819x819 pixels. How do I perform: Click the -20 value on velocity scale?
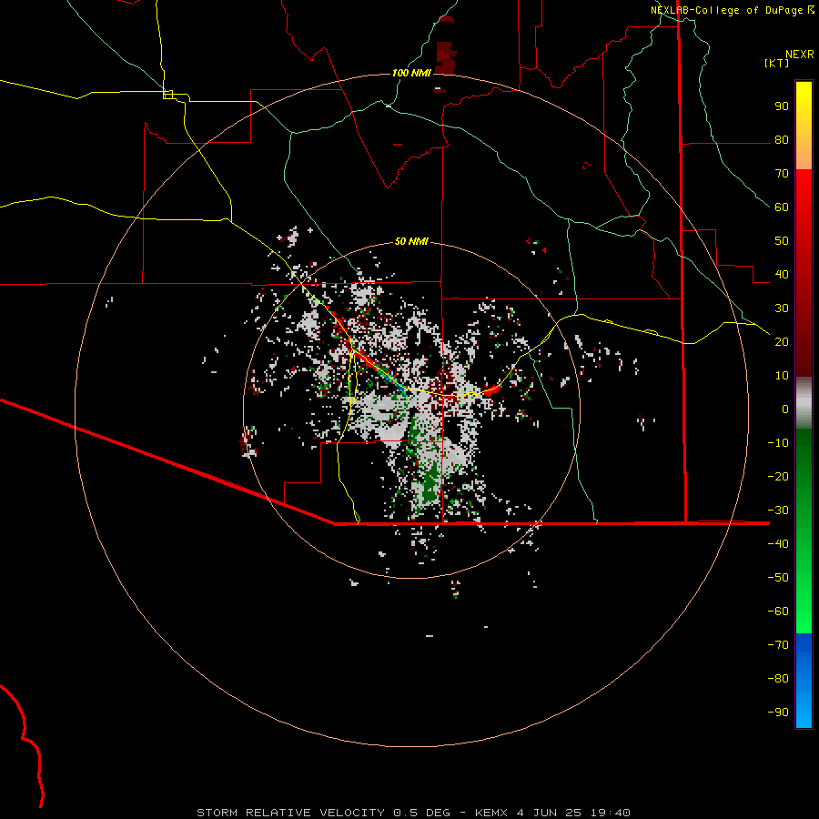(x=778, y=476)
